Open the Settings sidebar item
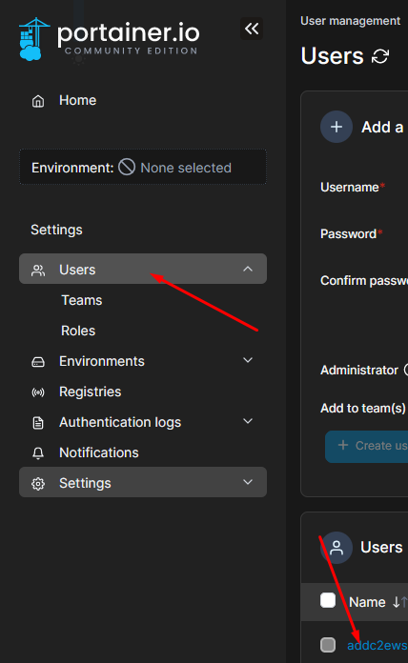Screen dimensions: 408x663 coord(143,482)
